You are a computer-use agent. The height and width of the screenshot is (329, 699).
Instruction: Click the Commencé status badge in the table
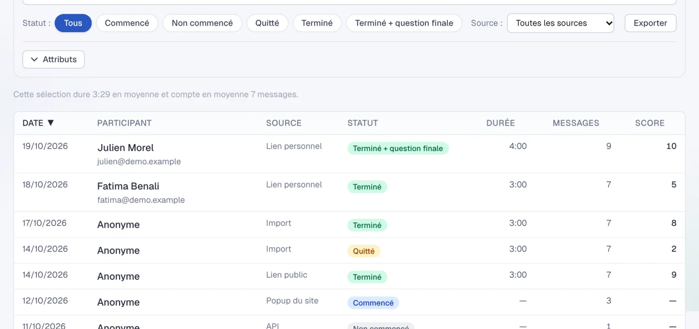[x=373, y=303]
